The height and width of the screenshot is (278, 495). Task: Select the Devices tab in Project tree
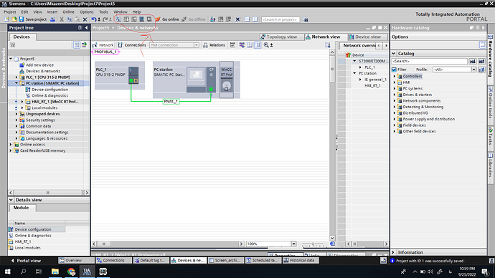[x=22, y=37]
